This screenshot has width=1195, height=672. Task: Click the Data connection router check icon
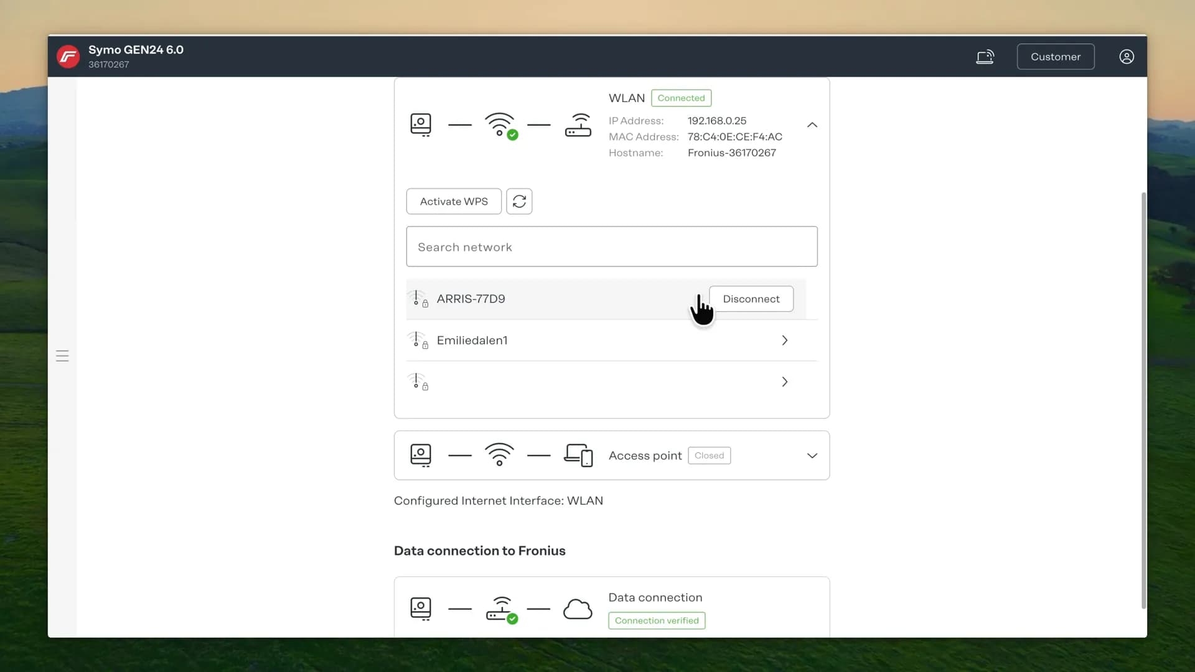click(502, 610)
